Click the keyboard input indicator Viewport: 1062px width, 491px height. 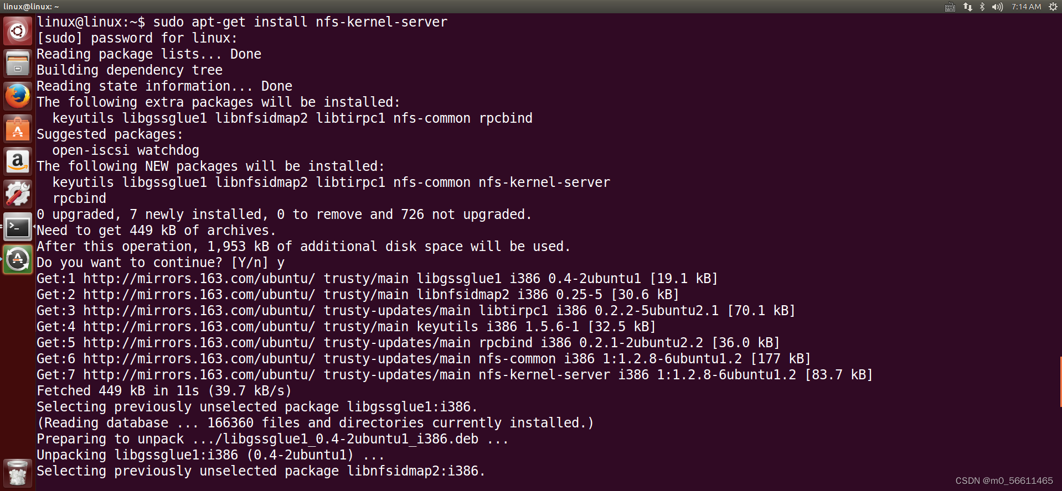[949, 7]
